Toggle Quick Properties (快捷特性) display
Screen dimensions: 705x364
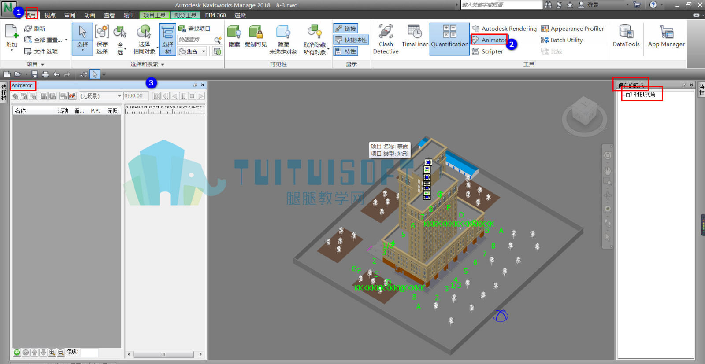click(x=351, y=40)
